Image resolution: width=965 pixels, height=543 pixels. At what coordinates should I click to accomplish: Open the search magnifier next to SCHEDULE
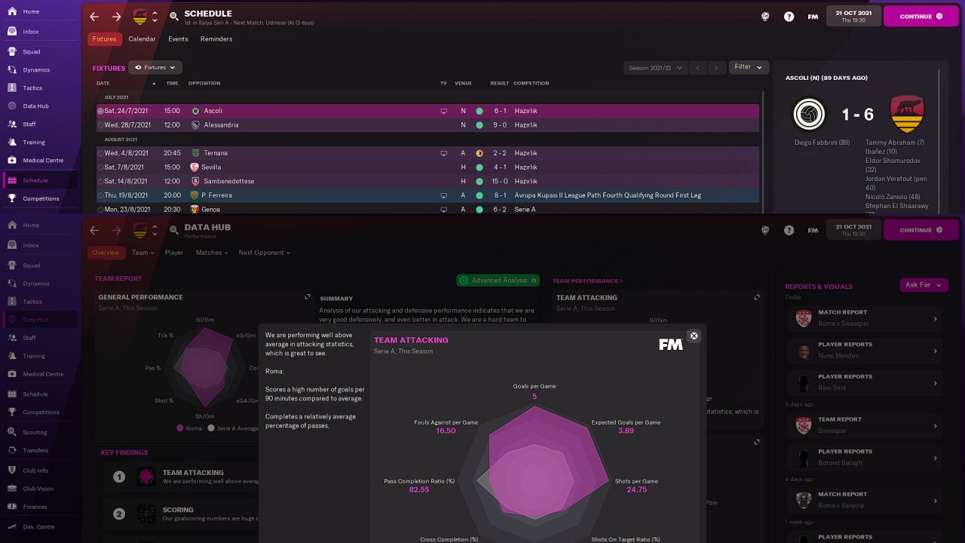click(174, 16)
